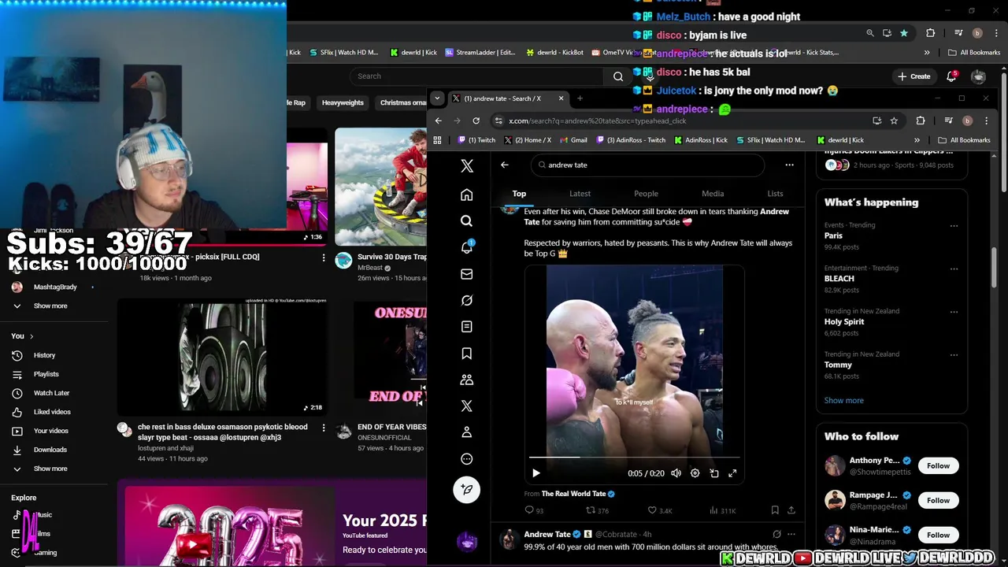This screenshot has height=567, width=1008.
Task: Open more options beside Paris trend
Action: [954, 226]
